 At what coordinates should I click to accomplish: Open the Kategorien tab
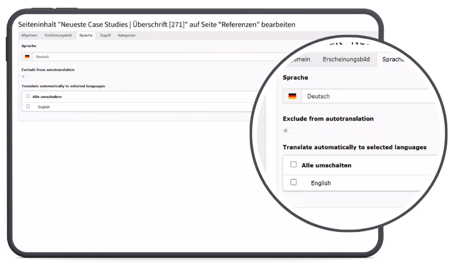[127, 36]
